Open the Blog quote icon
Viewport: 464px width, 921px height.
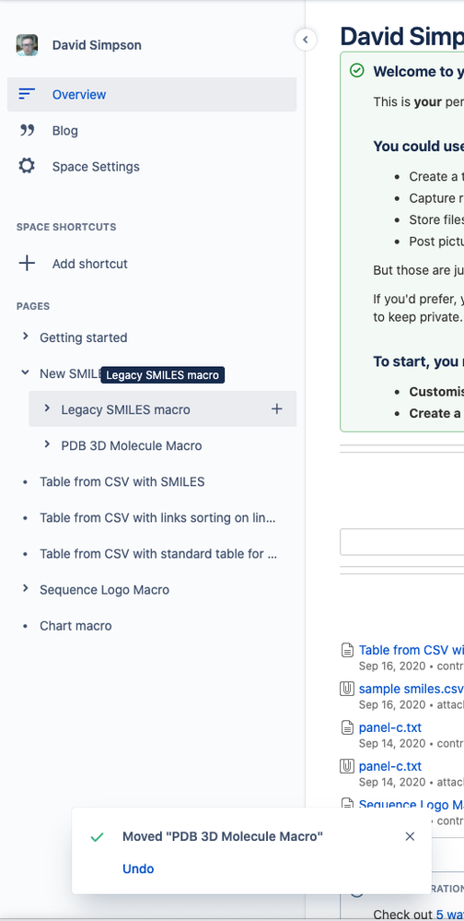click(x=27, y=130)
